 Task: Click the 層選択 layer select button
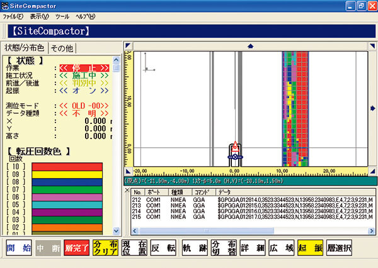[339, 248]
